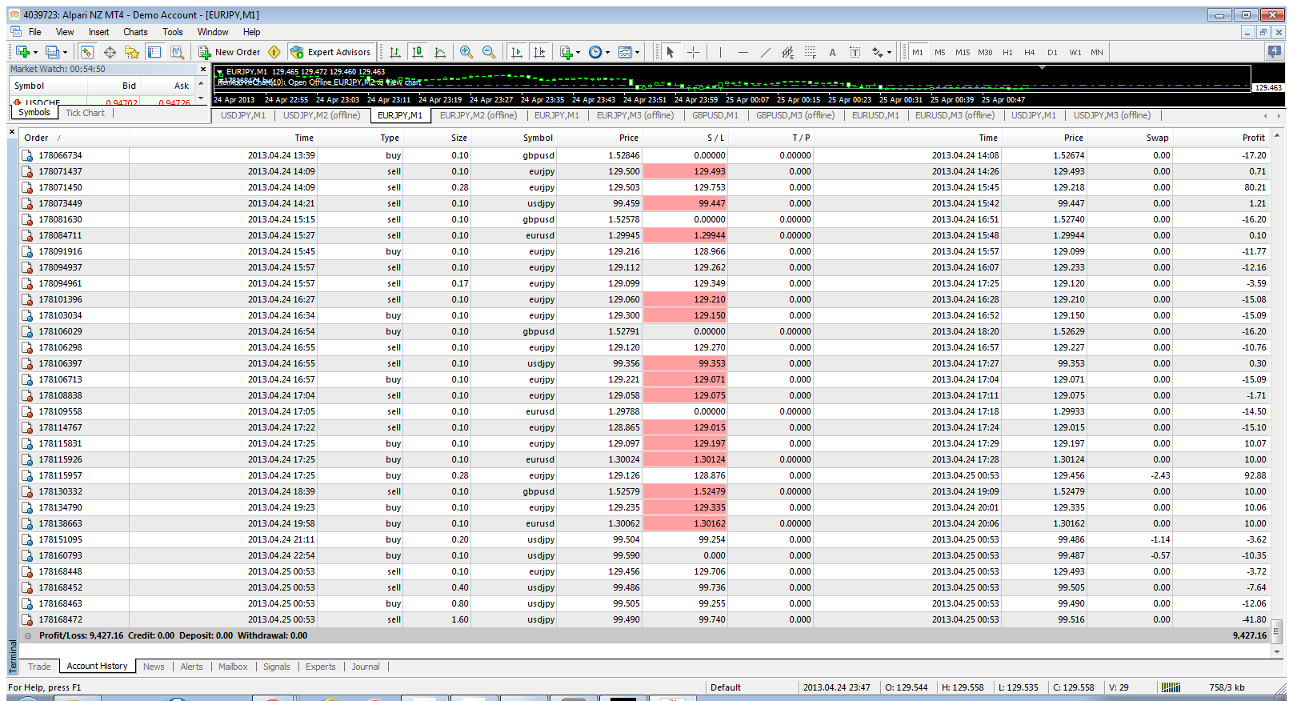Expand the new chart dropdown arrow
This screenshot has height=701, width=1293.
(x=35, y=53)
